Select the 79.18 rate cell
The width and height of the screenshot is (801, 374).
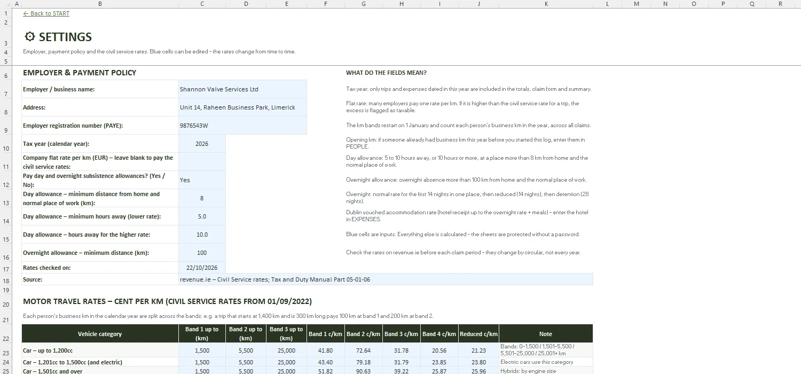(363, 362)
